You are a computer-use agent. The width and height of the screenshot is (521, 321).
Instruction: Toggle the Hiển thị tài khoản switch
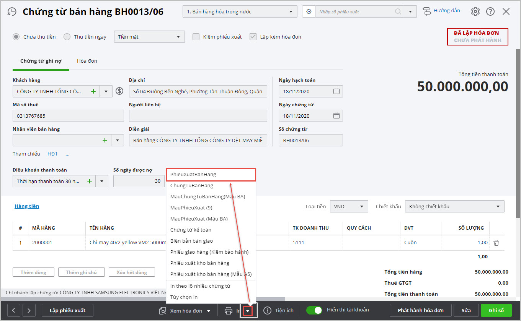[x=314, y=310]
